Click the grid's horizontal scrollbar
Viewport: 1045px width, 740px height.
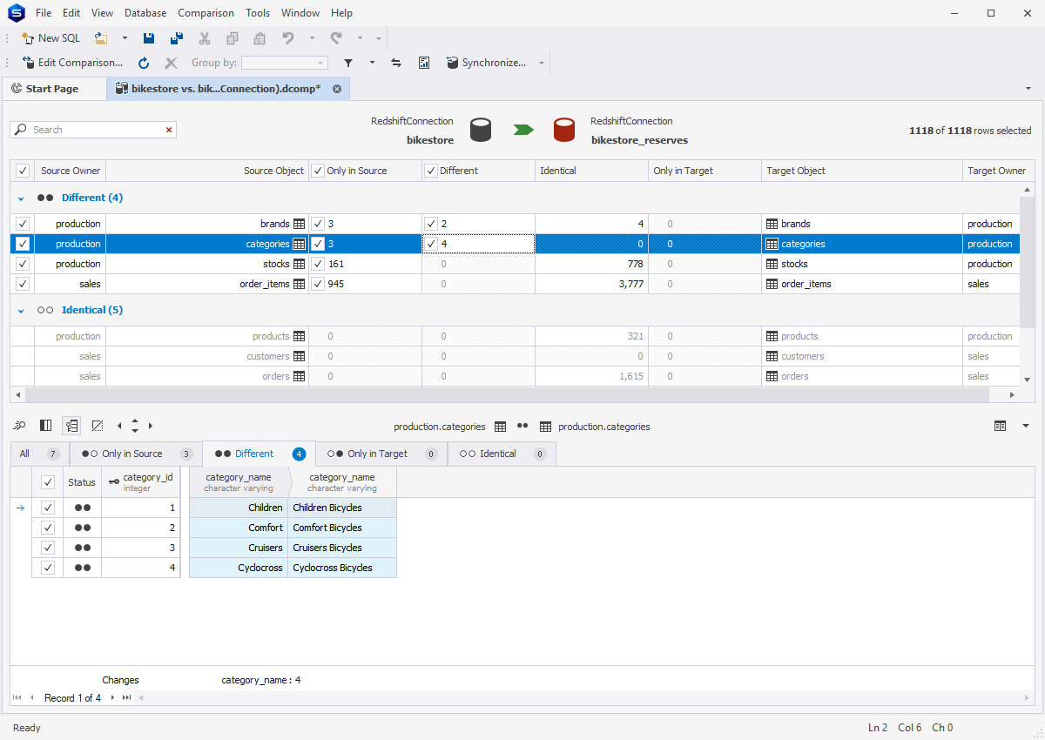coord(508,394)
